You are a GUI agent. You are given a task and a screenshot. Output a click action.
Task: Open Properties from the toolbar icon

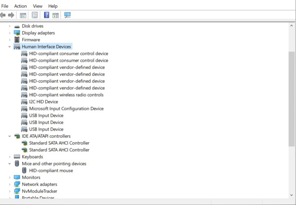pos(35,15)
